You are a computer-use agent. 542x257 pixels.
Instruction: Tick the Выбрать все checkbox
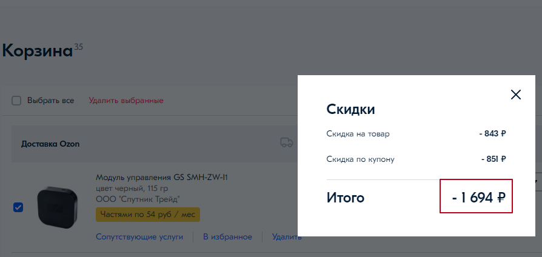point(16,101)
